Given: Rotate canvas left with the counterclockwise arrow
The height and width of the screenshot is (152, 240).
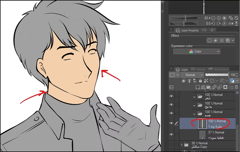Looking at the screenshot, I should tap(213, 24).
